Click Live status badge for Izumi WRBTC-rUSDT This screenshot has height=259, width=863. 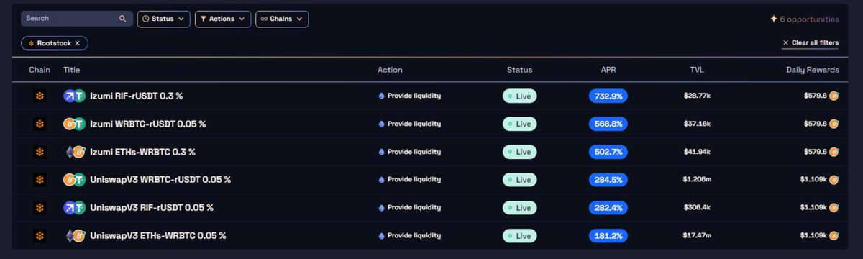[519, 124]
